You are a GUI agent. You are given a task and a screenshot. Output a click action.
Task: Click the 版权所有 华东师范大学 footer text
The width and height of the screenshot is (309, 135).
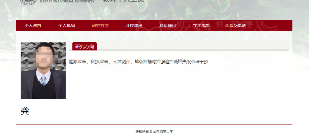(154, 132)
